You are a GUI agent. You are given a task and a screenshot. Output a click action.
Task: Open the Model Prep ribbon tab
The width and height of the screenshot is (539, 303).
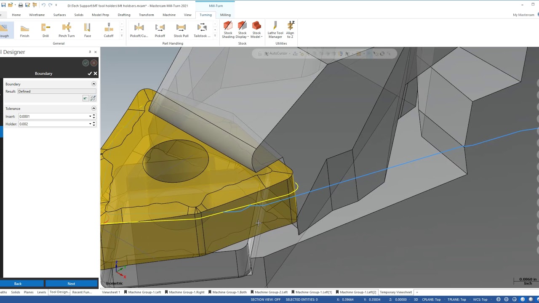coord(100,15)
